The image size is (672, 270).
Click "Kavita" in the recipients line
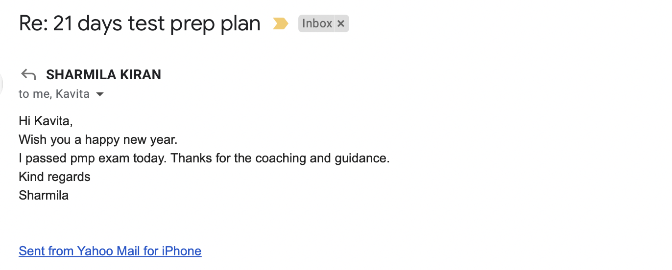click(x=72, y=94)
